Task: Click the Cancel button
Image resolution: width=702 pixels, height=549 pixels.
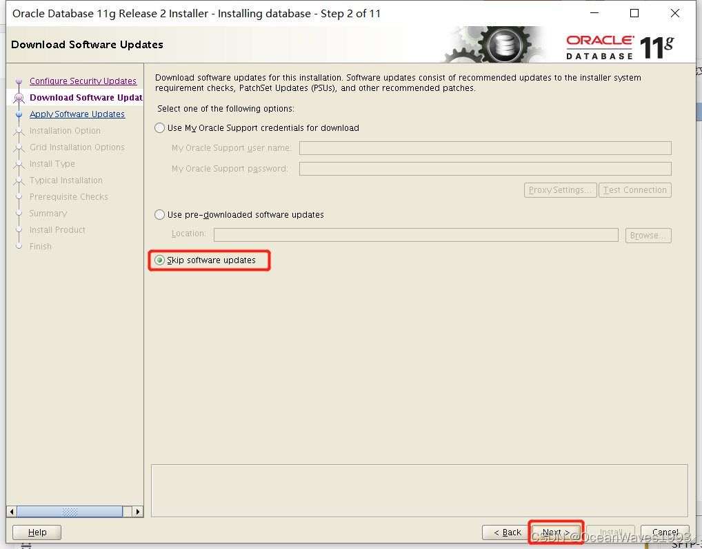Action: pyautogui.click(x=665, y=532)
